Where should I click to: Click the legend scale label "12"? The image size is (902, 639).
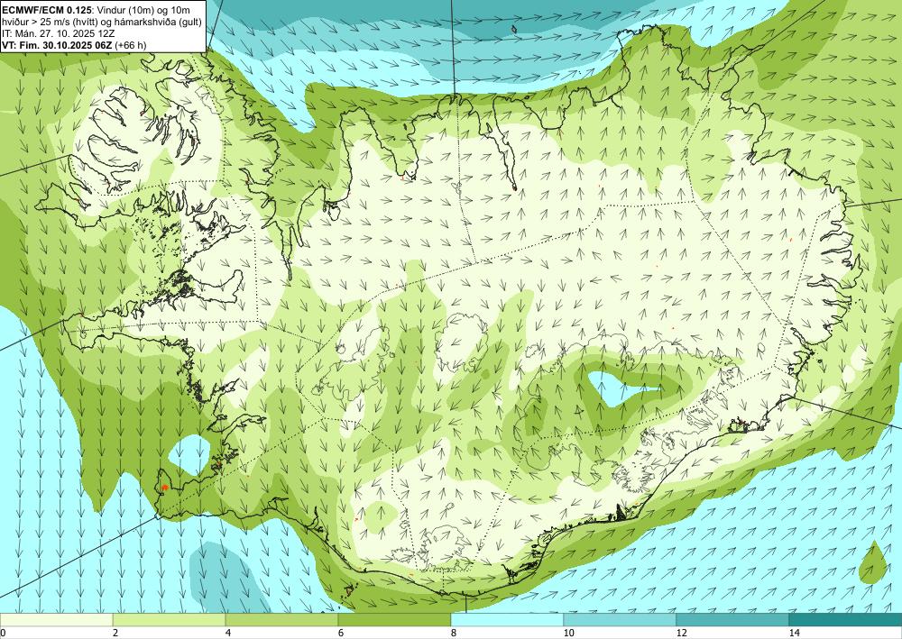pyautogui.click(x=681, y=634)
